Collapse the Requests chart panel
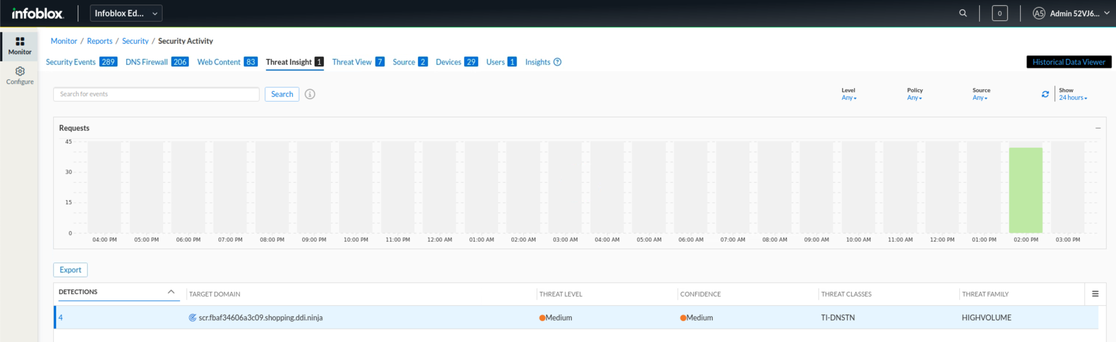The height and width of the screenshot is (342, 1116). [1098, 128]
